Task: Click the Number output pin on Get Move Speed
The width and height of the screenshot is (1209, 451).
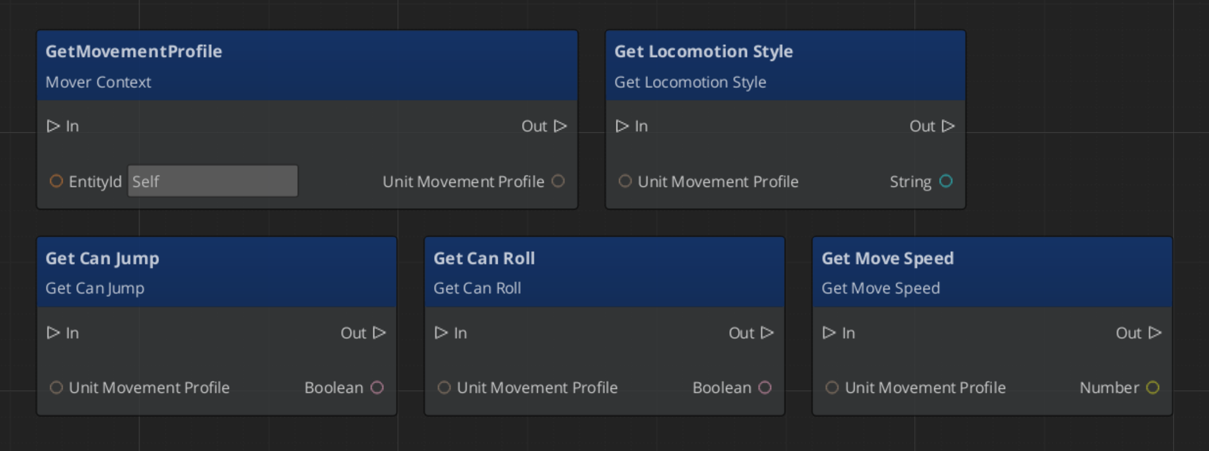Action: coord(1153,388)
